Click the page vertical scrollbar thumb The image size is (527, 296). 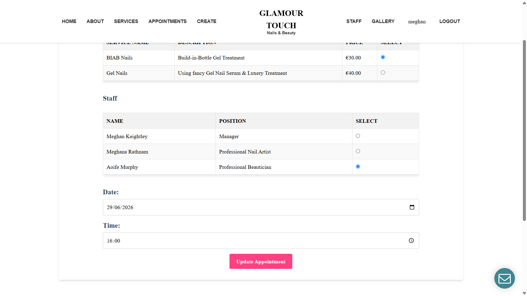point(524,130)
